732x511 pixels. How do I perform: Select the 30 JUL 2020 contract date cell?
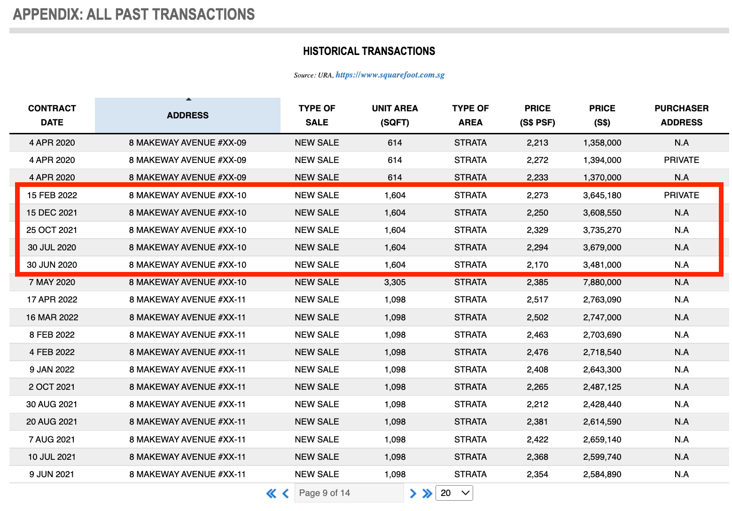(x=52, y=248)
